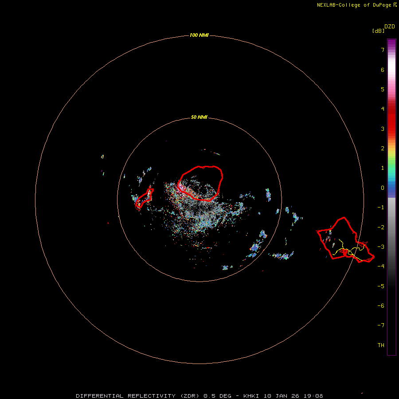Image resolution: width=399 pixels, height=399 pixels.
Task: Click the 5 value on the color scale
Action: click(383, 89)
